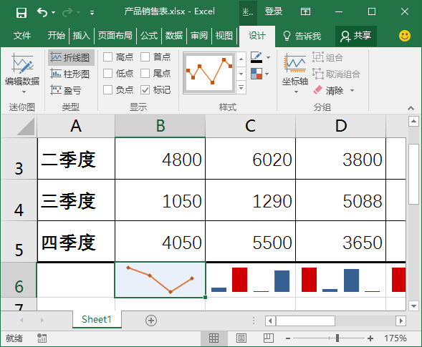The height and width of the screenshot is (347, 422).
Task: Click the Ribbon Display Options icon
Action: tap(305, 11)
